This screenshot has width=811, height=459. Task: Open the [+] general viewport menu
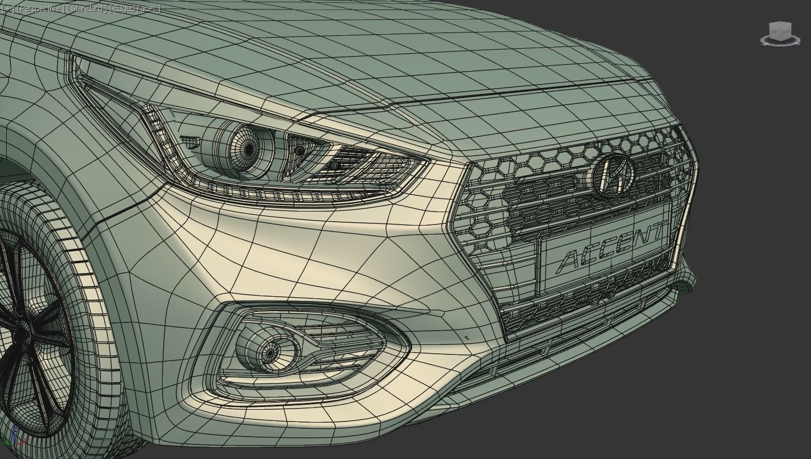[x=8, y=8]
